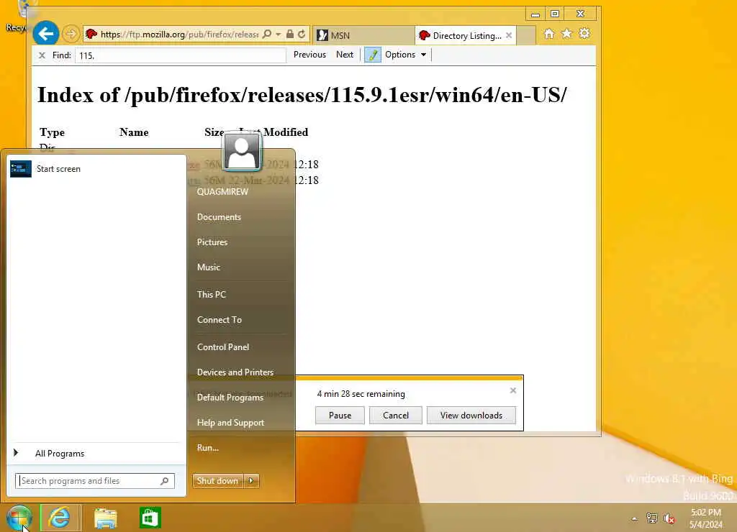Open the Windows Store taskbar icon
The image size is (737, 532).
(150, 518)
